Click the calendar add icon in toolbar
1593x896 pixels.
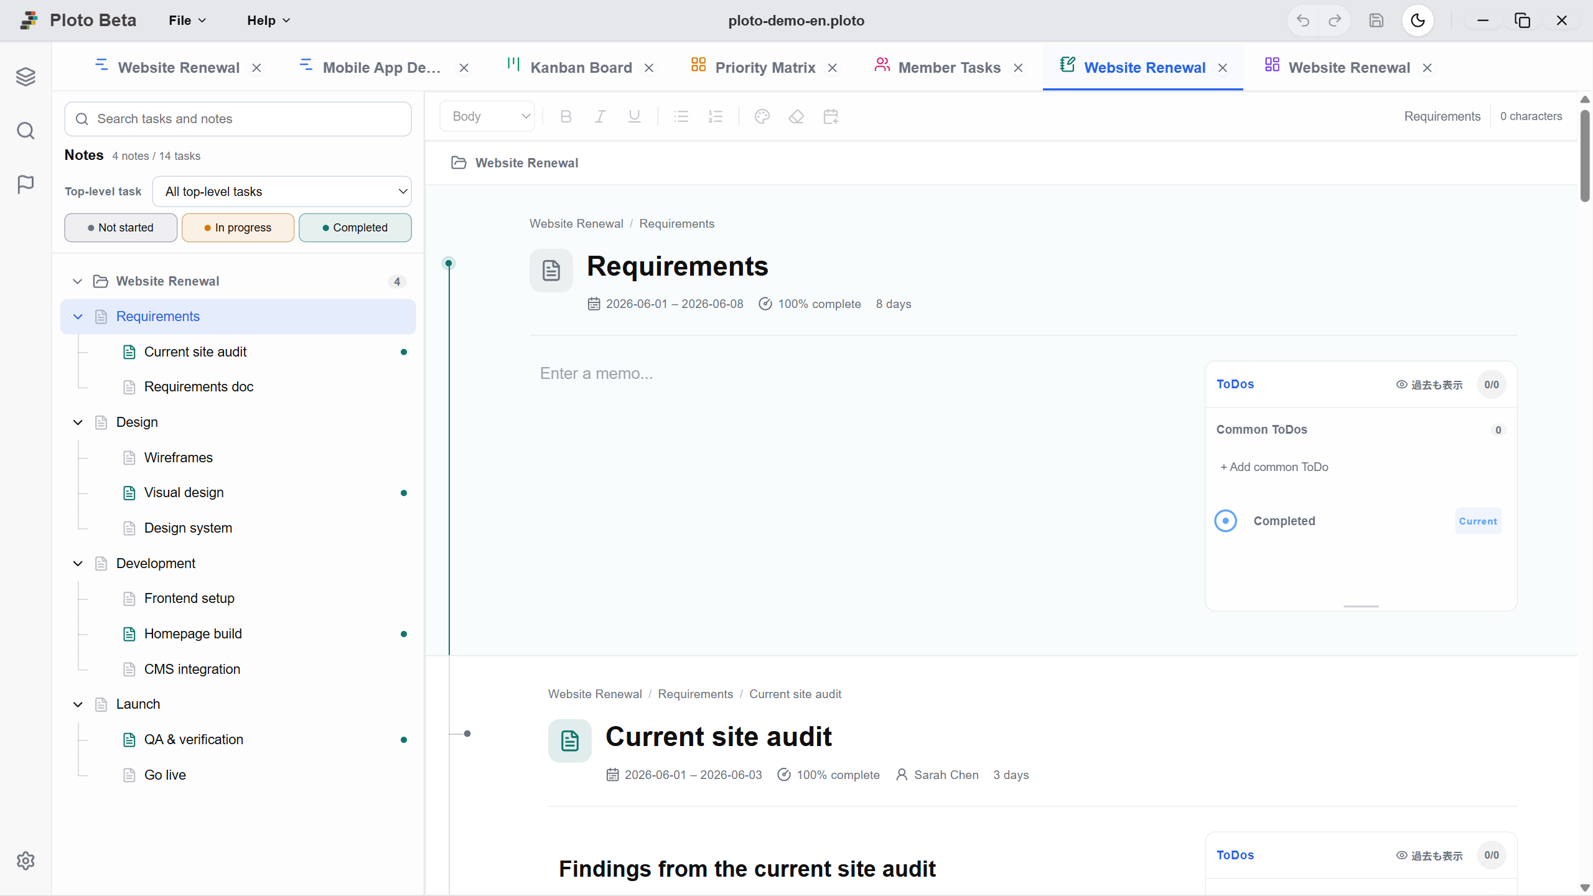coord(831,116)
